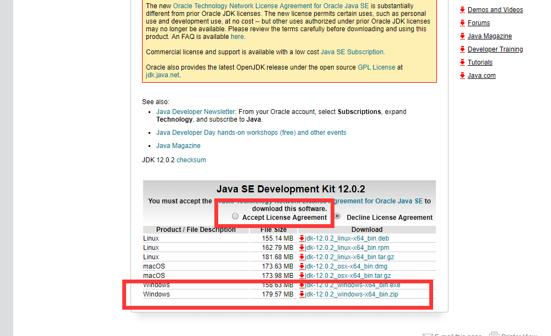Click the Product / File Description column header

coord(196,230)
